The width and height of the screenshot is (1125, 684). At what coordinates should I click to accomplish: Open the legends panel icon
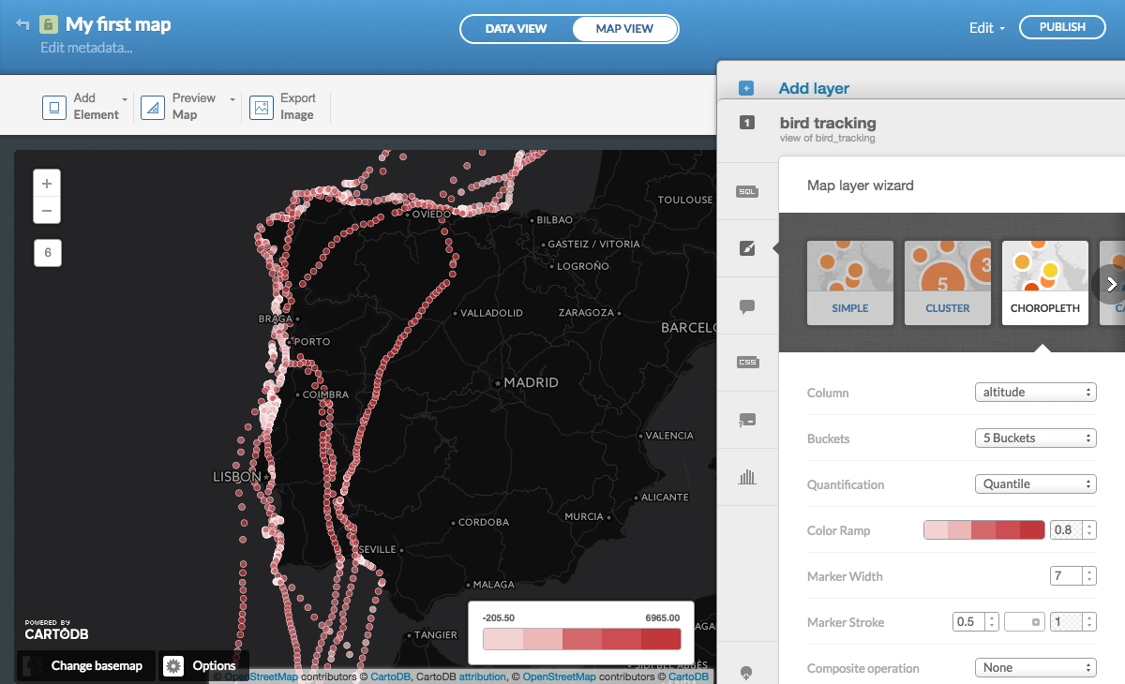[x=747, y=419]
